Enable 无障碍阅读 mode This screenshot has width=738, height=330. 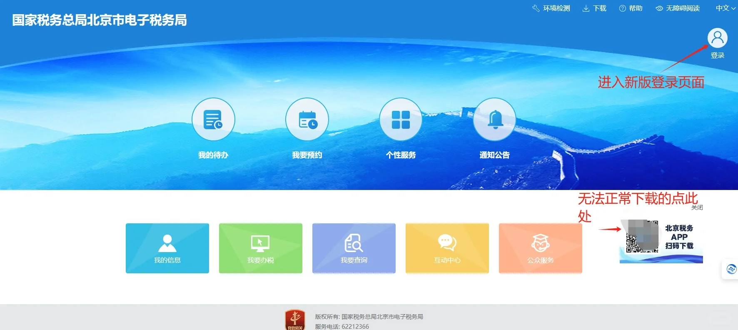click(x=678, y=8)
